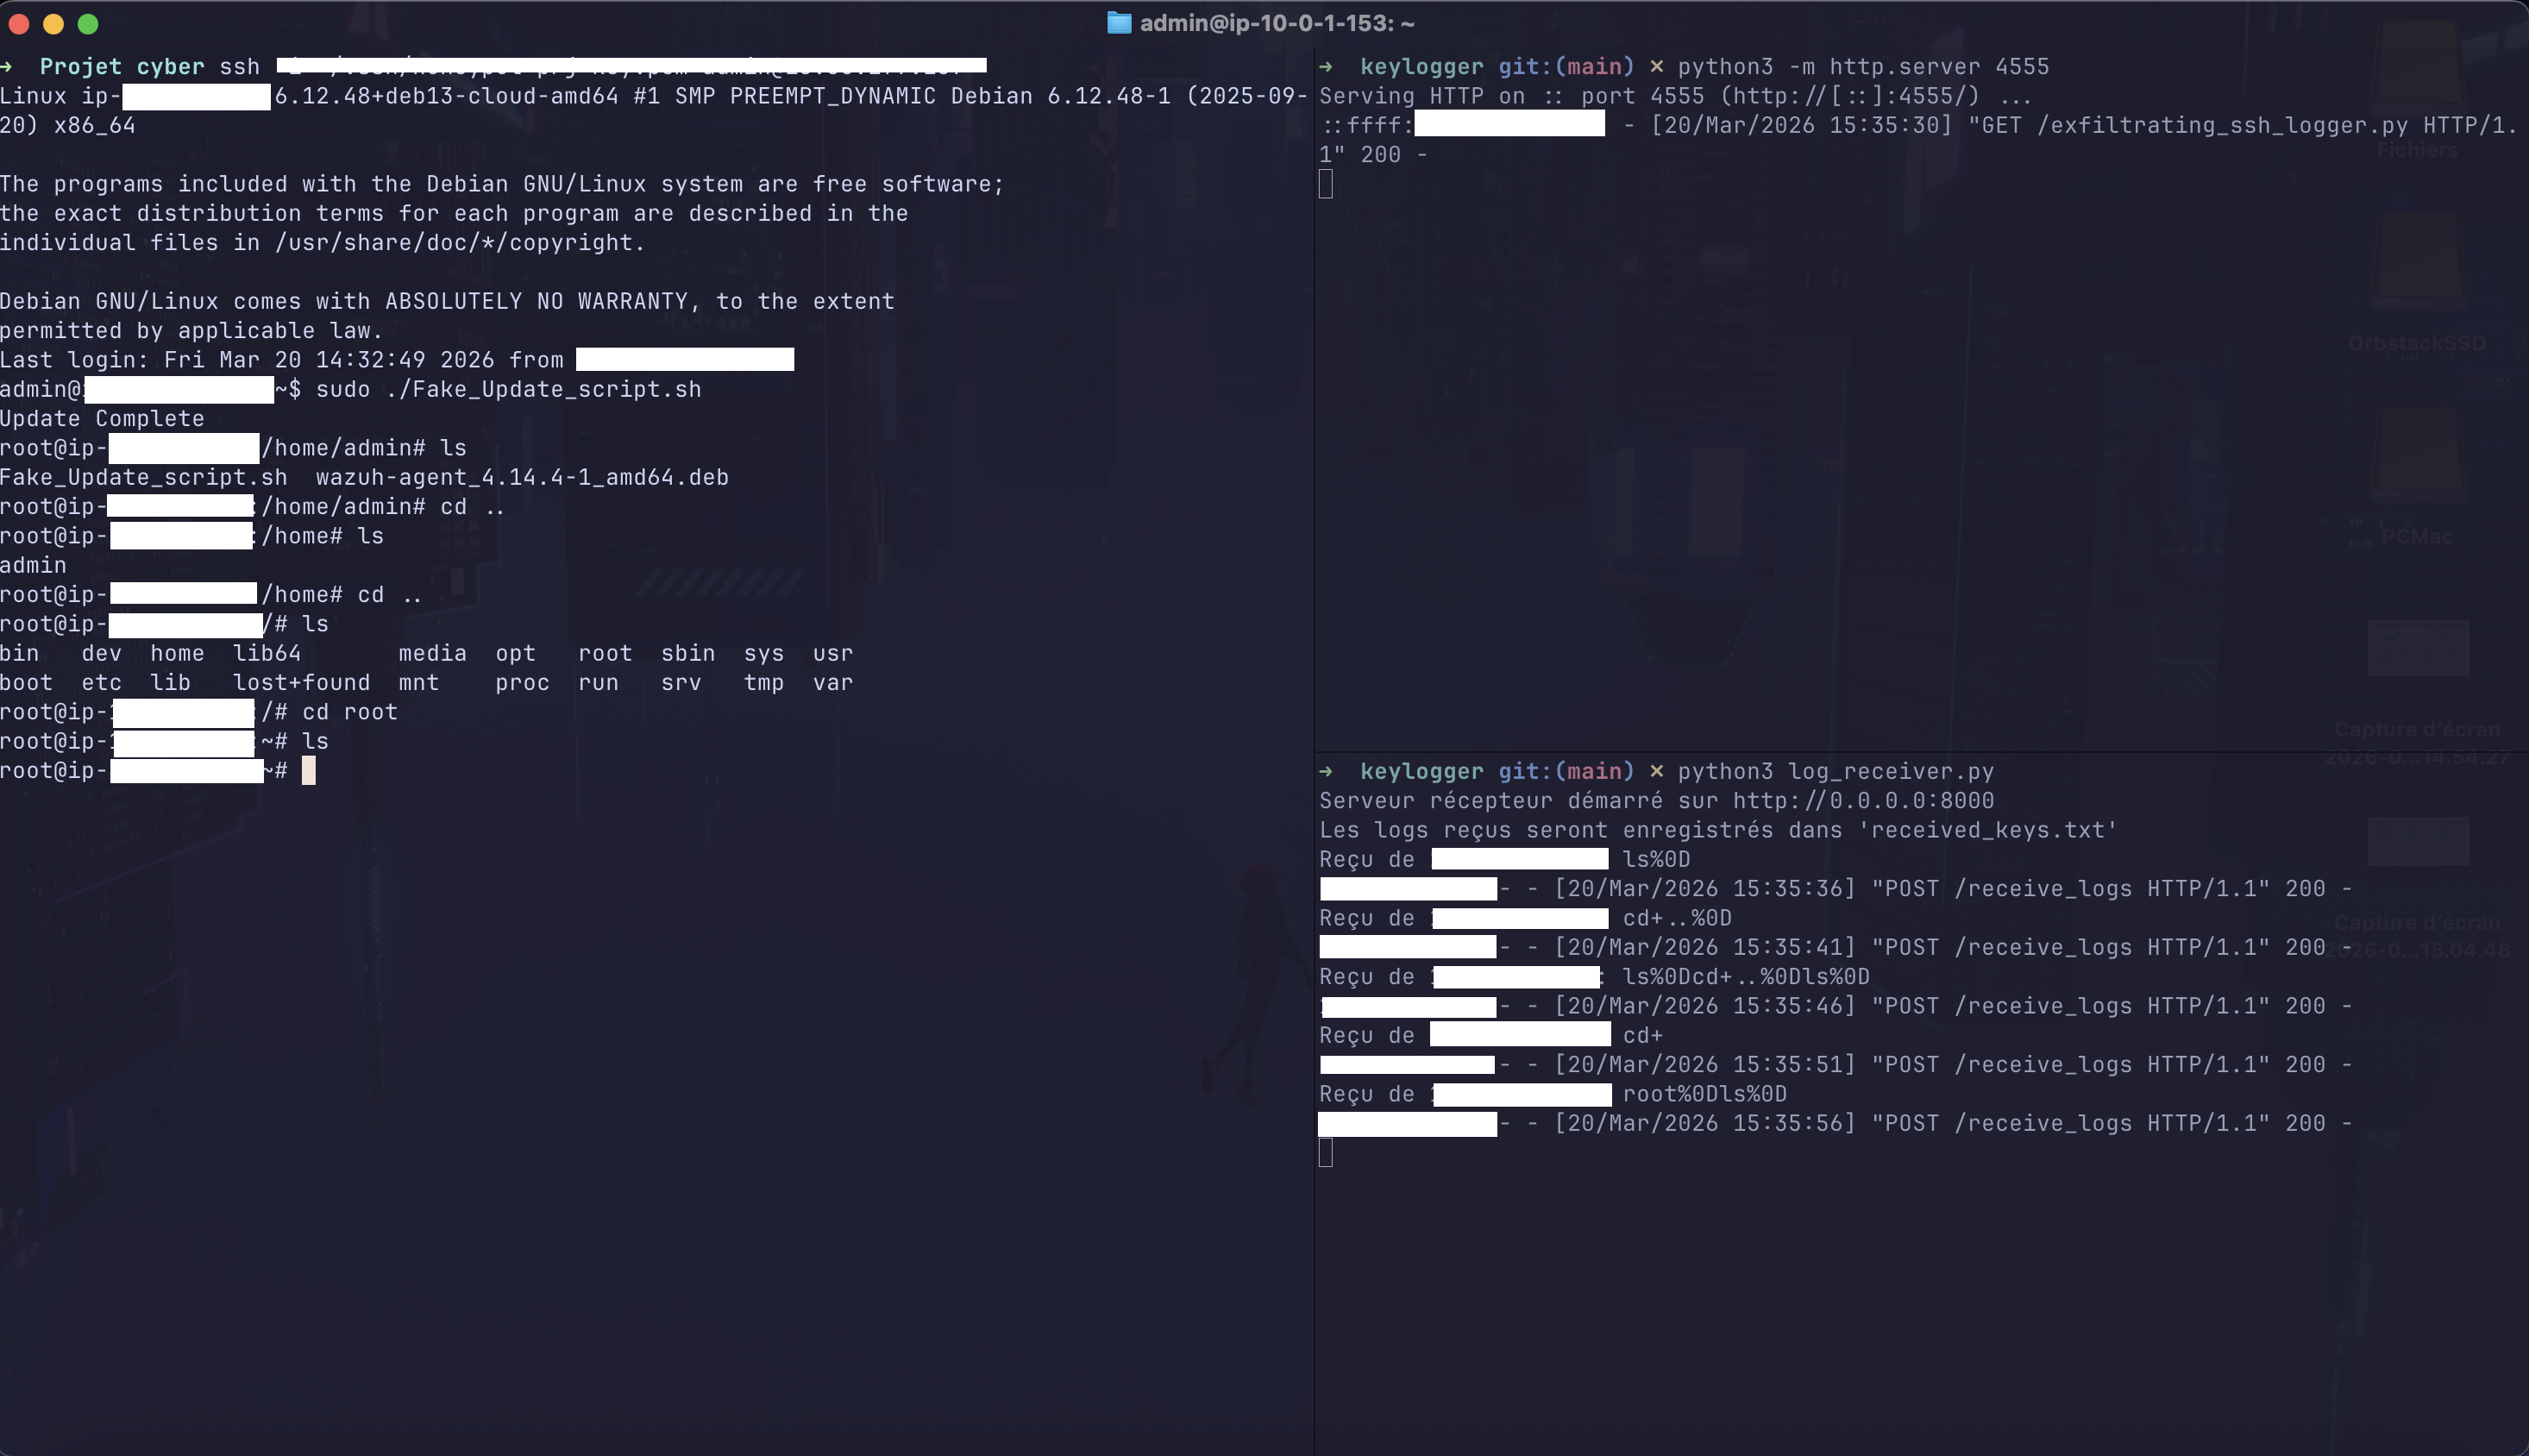
Task: Click the 'cd root' command text
Action: pyautogui.click(x=350, y=712)
